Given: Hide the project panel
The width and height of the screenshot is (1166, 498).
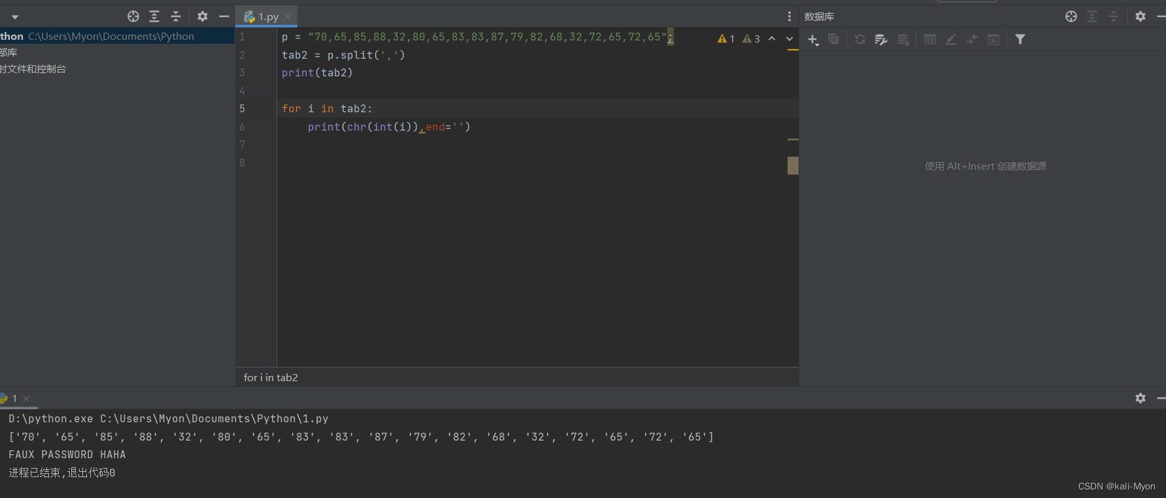Looking at the screenshot, I should (x=224, y=16).
